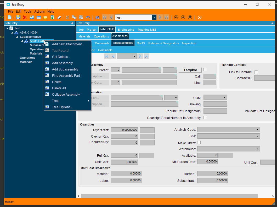
Task: Collapse the ASM: 0 10324 tree node
Action: pos(12,33)
